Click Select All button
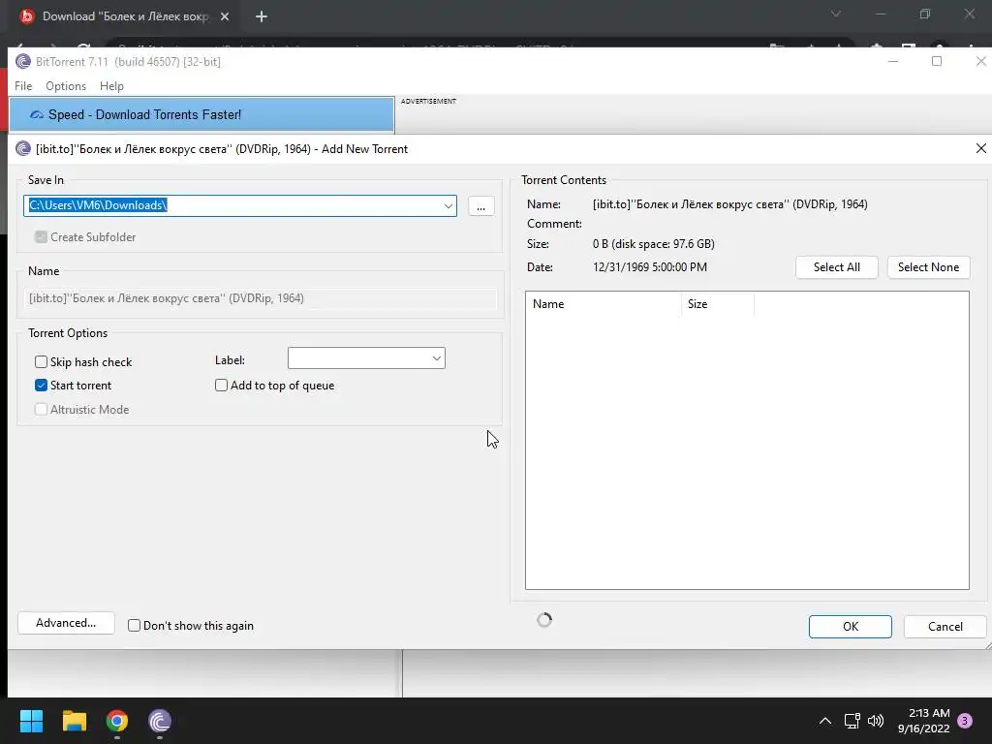Image resolution: width=992 pixels, height=744 pixels. coord(836,267)
